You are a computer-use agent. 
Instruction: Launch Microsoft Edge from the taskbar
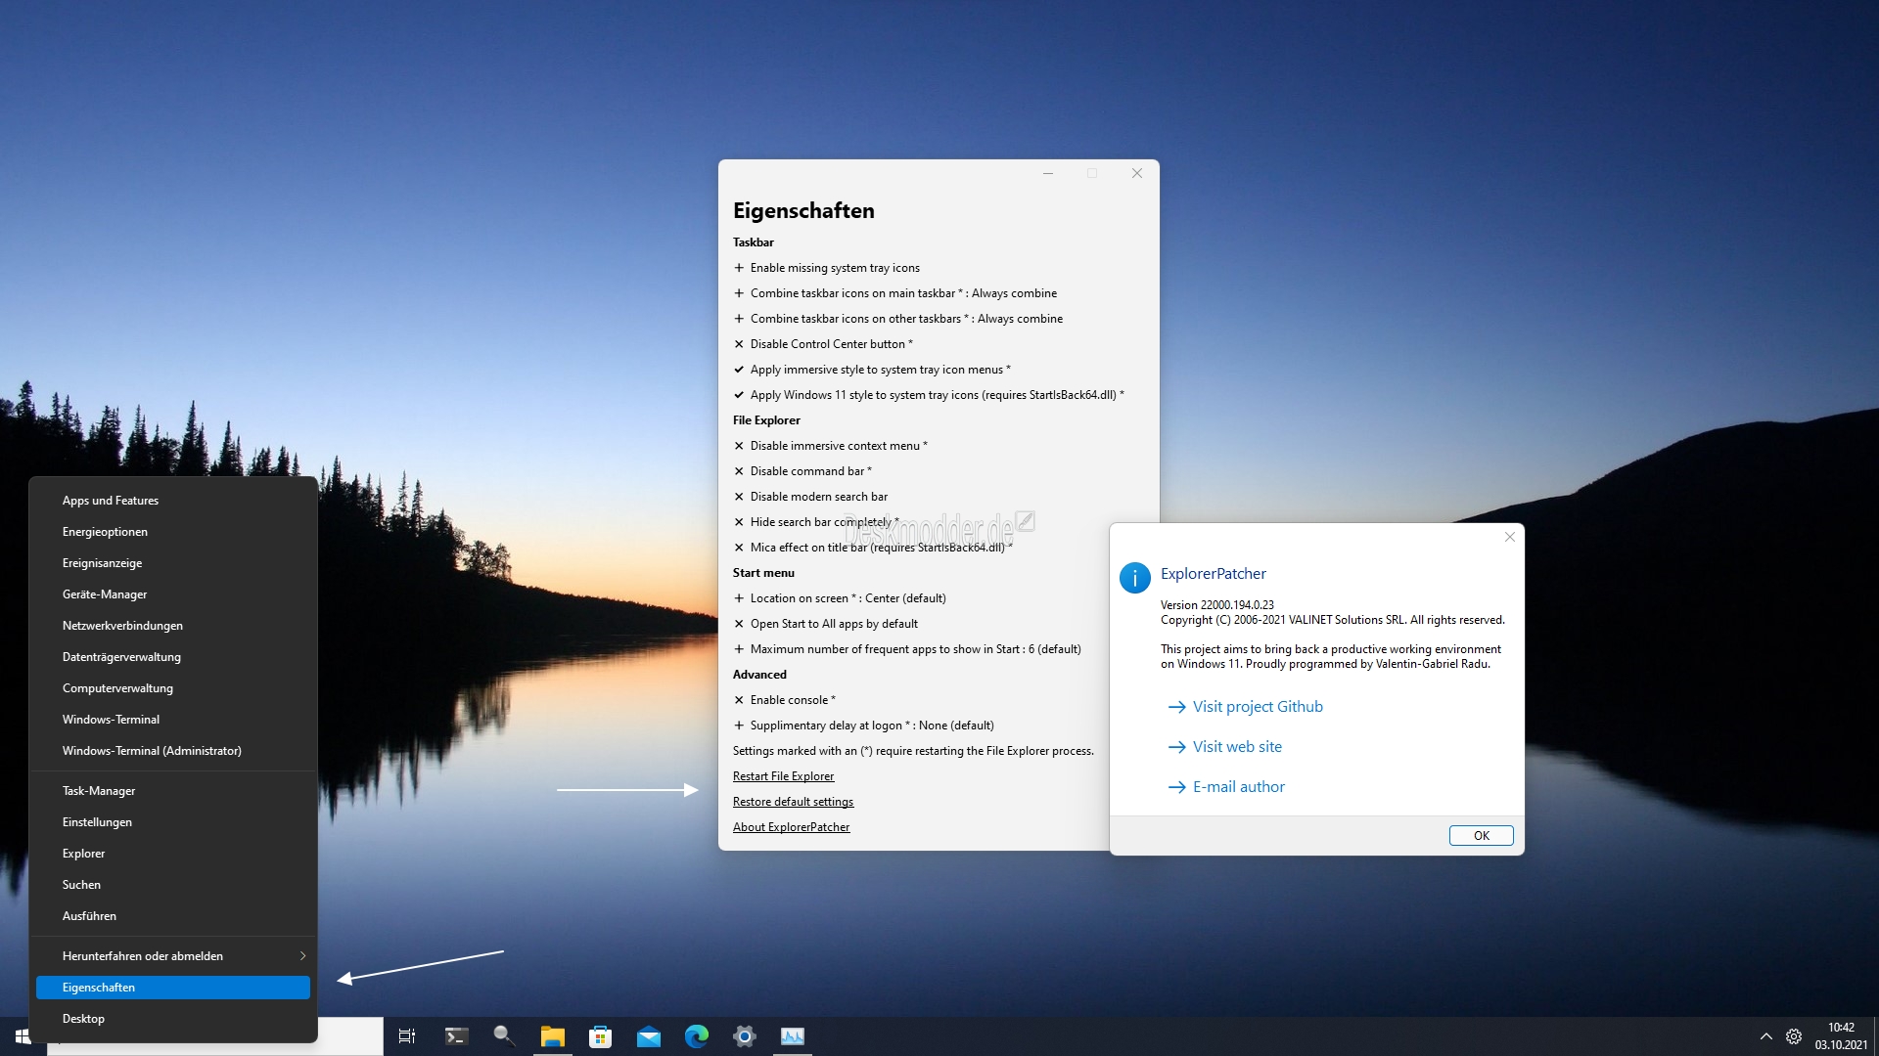pos(697,1036)
